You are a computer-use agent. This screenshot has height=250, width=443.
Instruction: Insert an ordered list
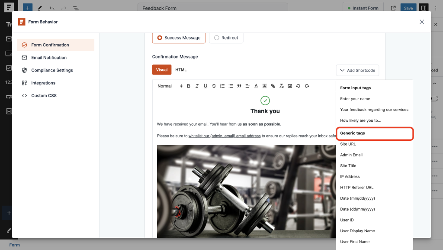[222, 86]
